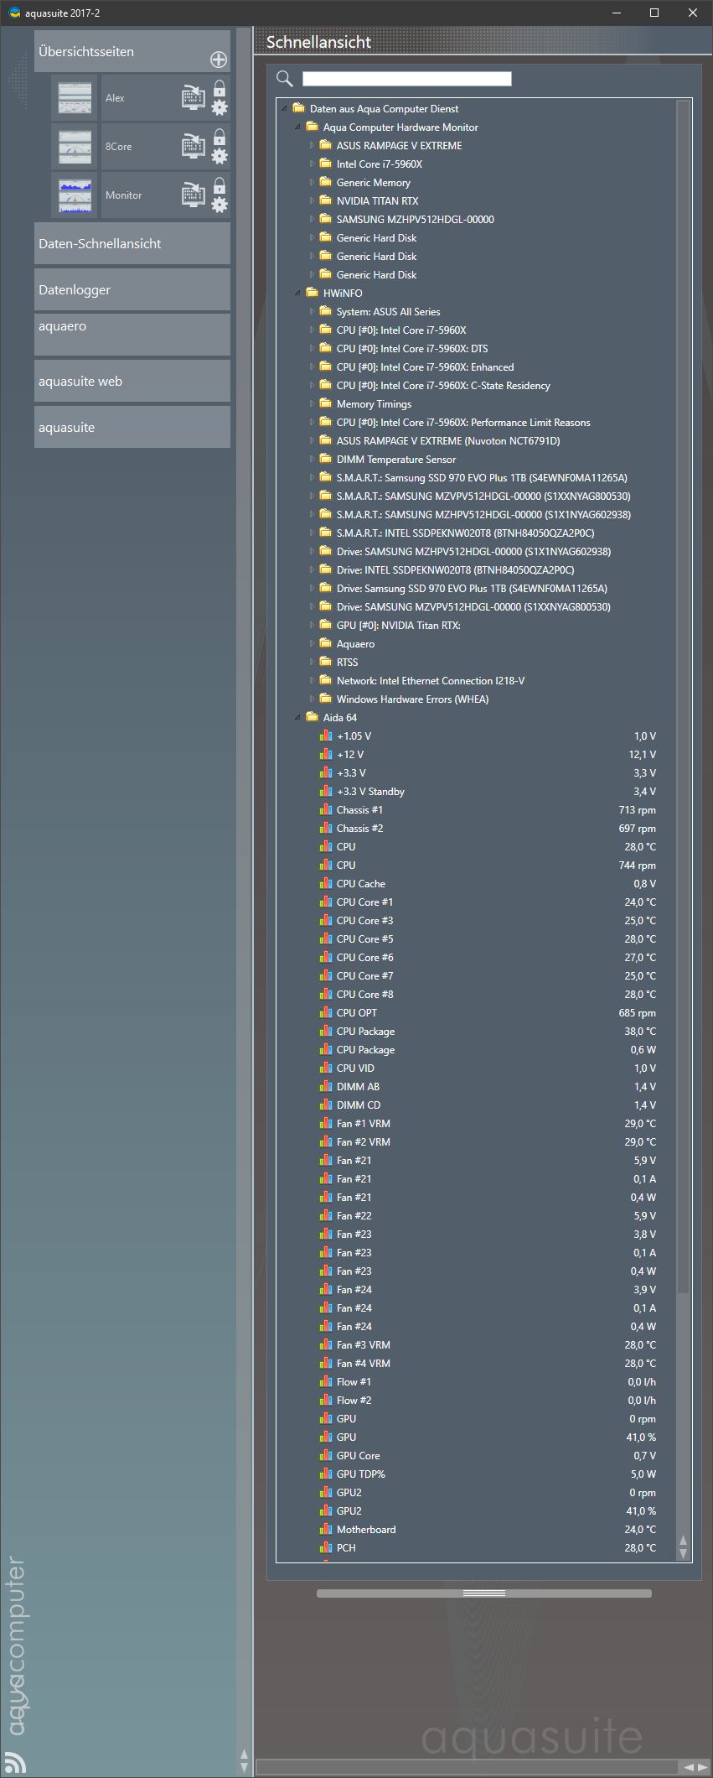Select the GPU TDP% sensor chart icon

tap(326, 1474)
